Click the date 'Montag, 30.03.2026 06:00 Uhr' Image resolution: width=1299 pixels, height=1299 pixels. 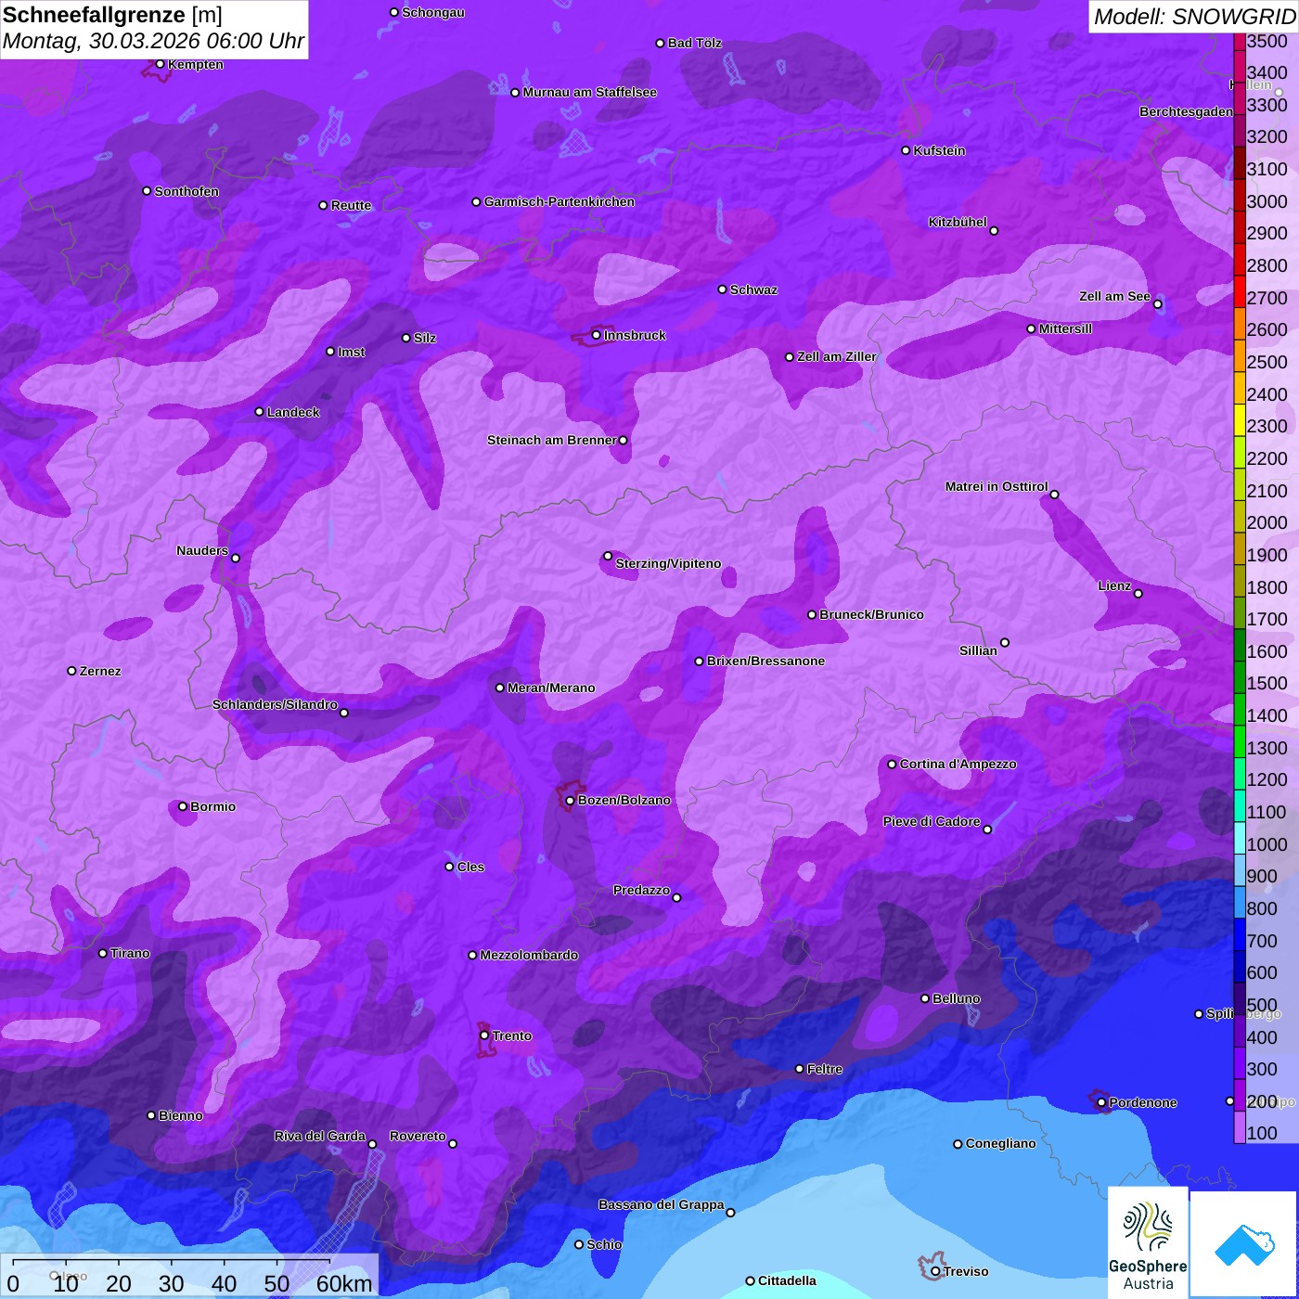coord(153,42)
